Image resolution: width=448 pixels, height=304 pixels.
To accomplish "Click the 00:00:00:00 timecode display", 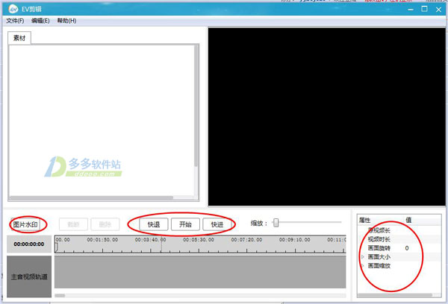I will (x=29, y=244).
